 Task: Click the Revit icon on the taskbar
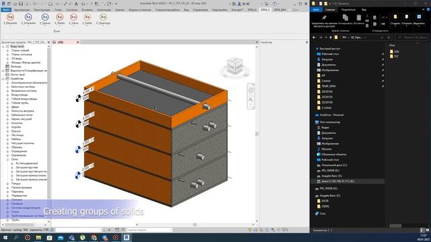(x=127, y=237)
